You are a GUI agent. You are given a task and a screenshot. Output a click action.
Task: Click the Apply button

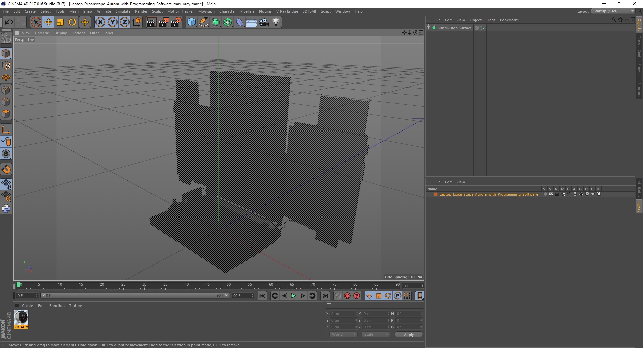click(408, 334)
